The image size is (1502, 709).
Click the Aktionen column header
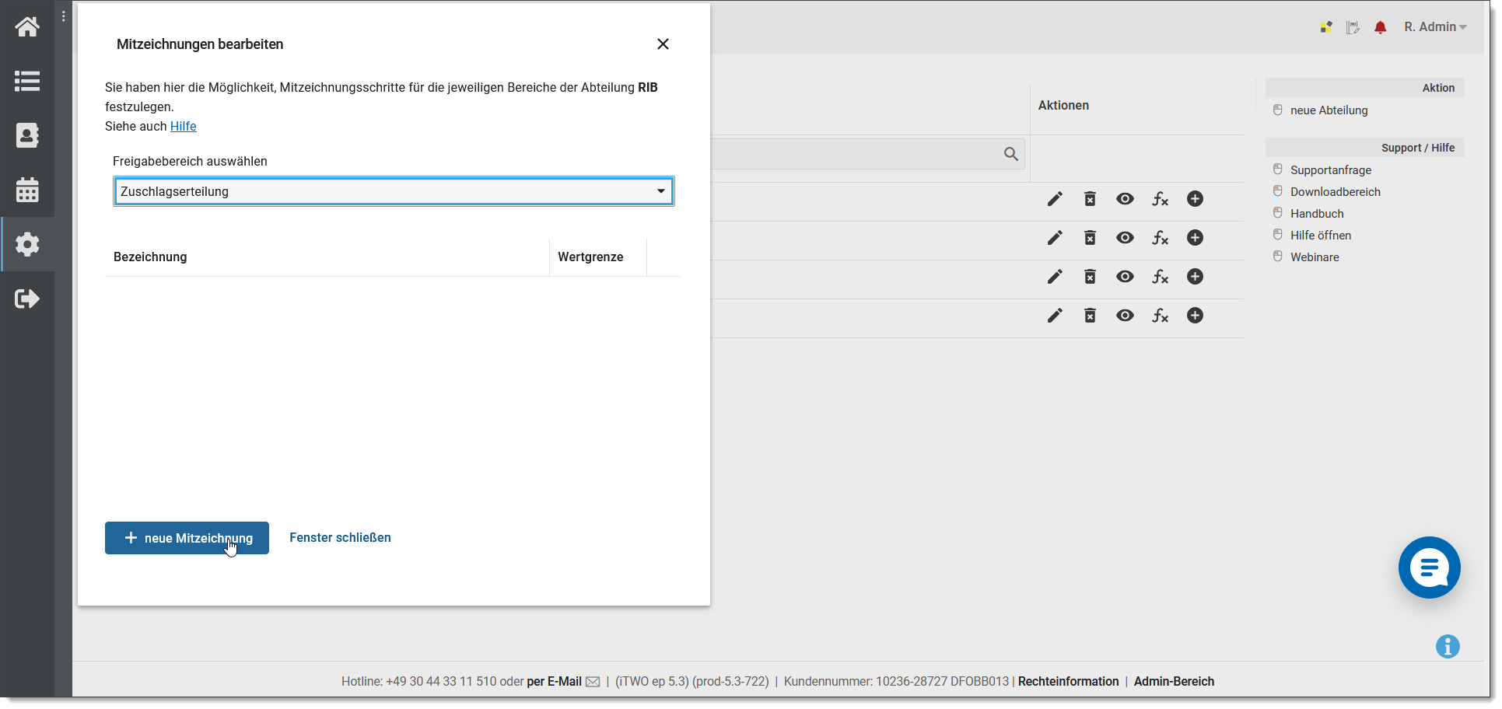click(1063, 105)
